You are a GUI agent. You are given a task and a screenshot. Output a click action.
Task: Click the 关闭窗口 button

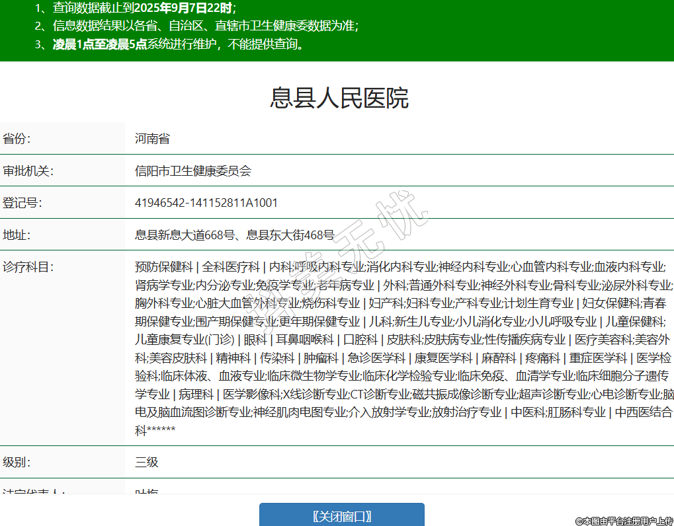pyautogui.click(x=341, y=516)
